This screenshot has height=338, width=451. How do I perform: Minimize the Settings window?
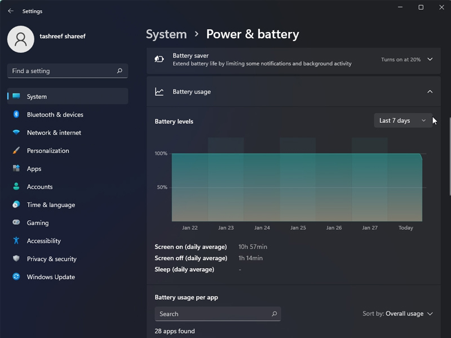click(400, 7)
